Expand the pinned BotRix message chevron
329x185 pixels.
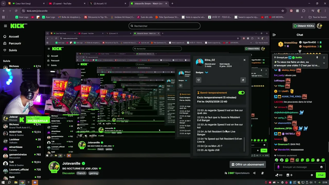click(x=324, y=63)
